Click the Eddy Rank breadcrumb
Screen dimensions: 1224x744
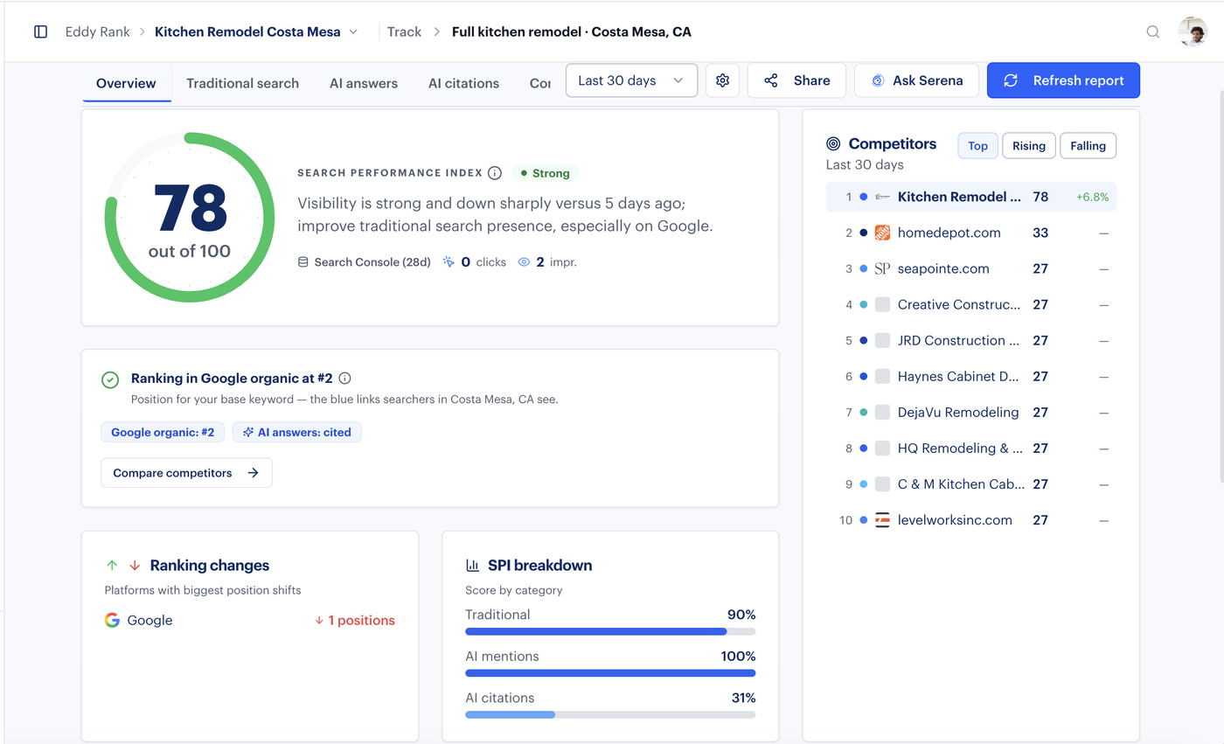(98, 31)
